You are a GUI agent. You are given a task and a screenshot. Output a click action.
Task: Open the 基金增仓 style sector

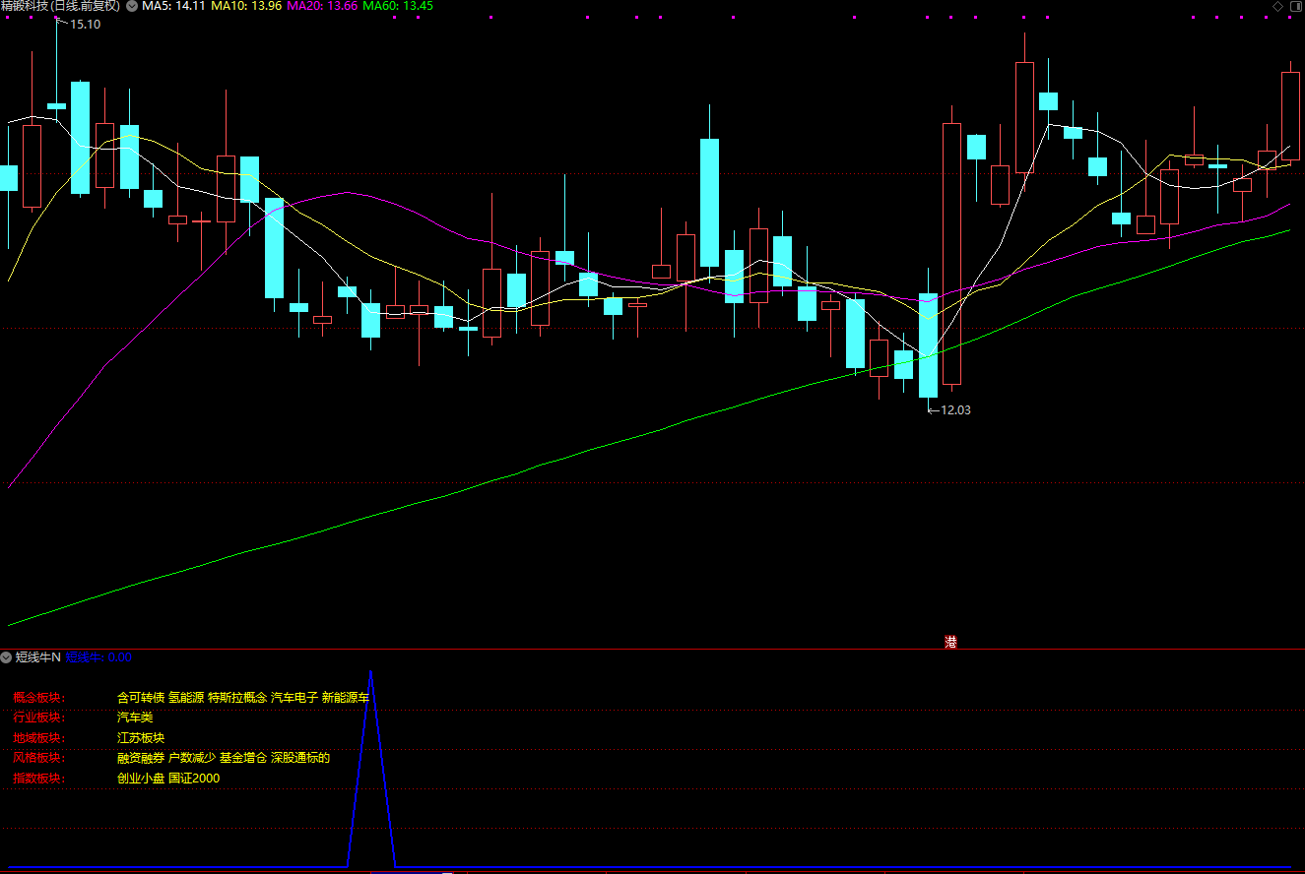click(x=243, y=758)
